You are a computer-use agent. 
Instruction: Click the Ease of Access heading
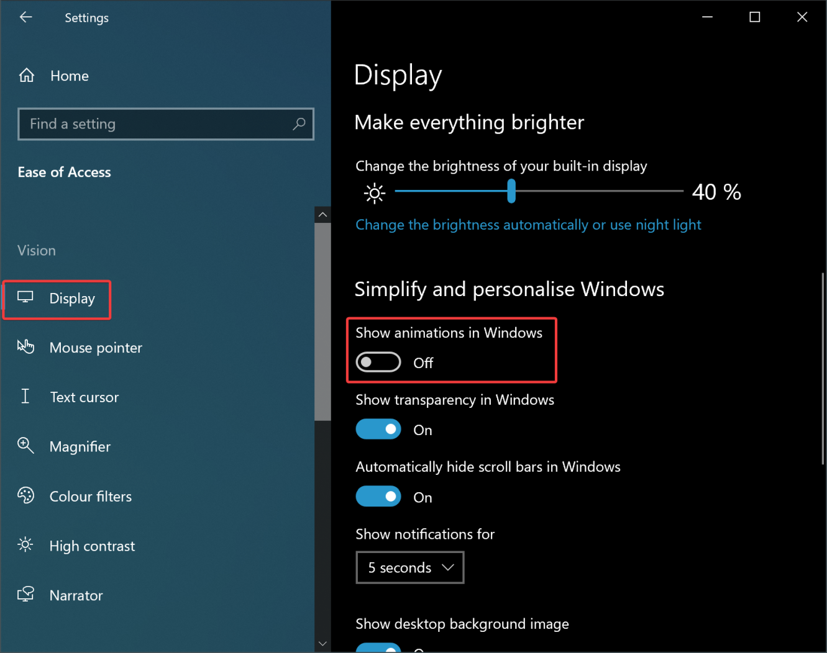pyautogui.click(x=64, y=173)
